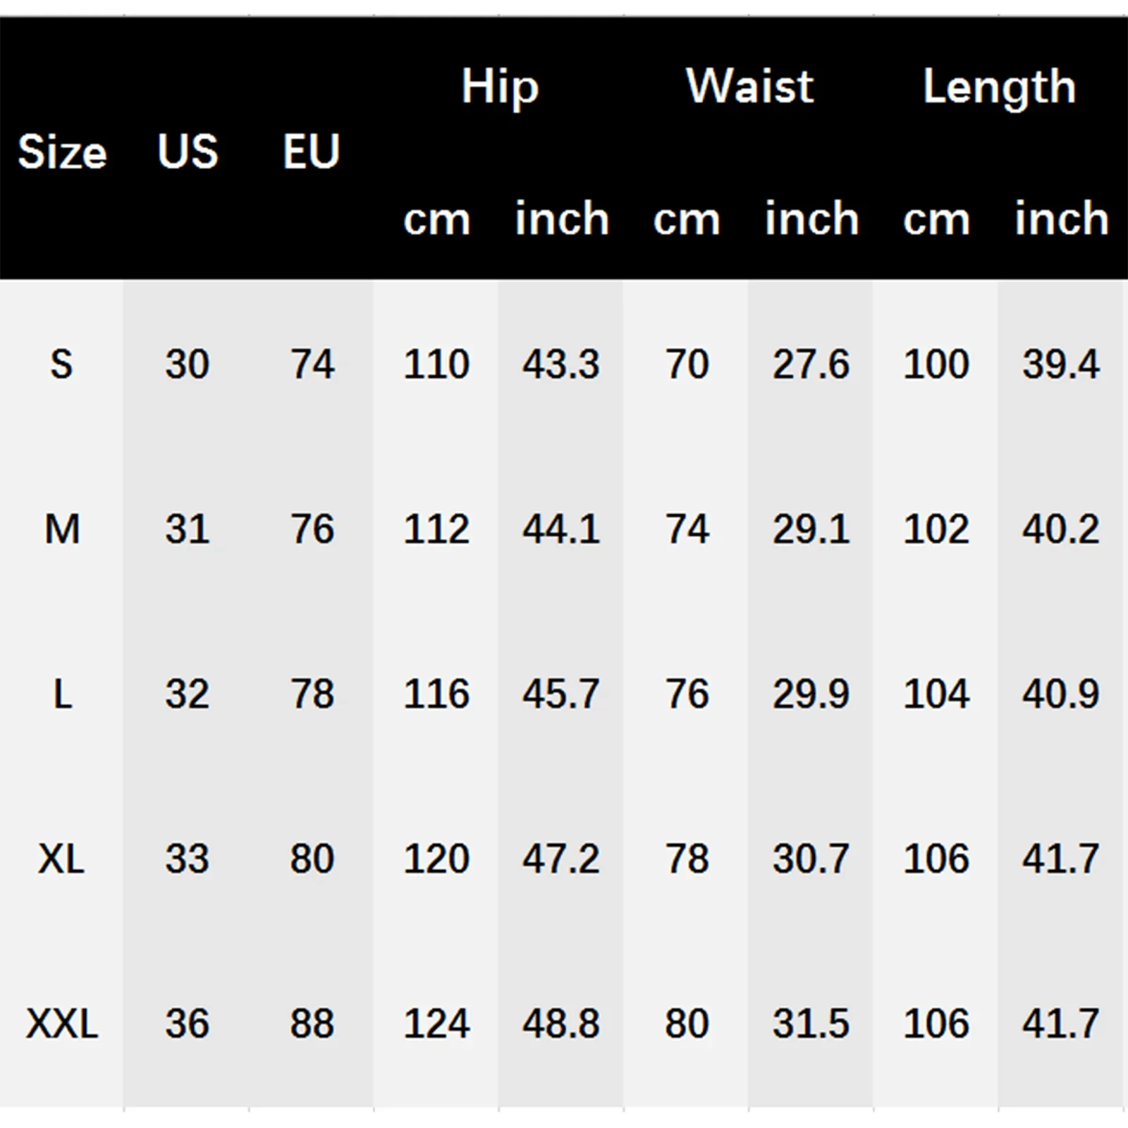
Task: Click the XXL size label
Action: point(62,1024)
